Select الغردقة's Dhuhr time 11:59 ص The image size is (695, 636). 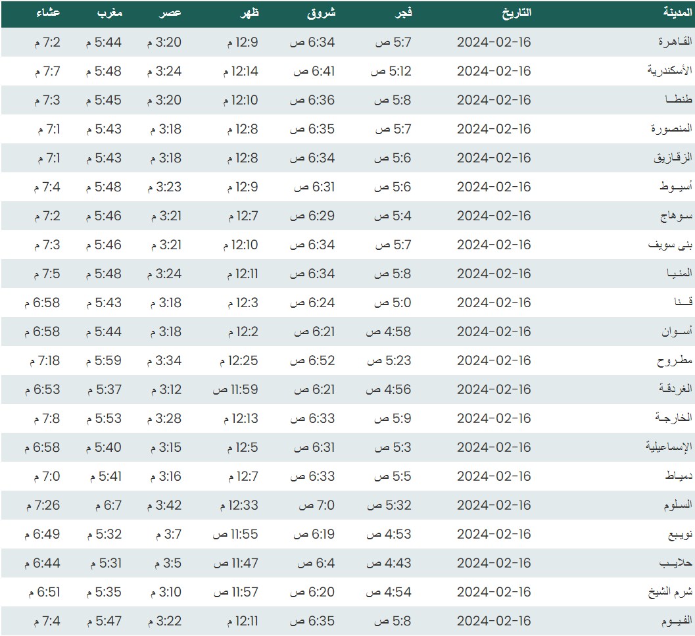235,389
